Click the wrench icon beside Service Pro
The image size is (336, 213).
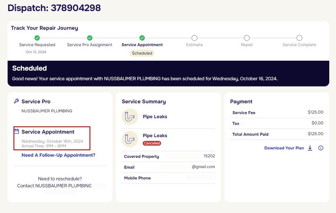click(16, 101)
